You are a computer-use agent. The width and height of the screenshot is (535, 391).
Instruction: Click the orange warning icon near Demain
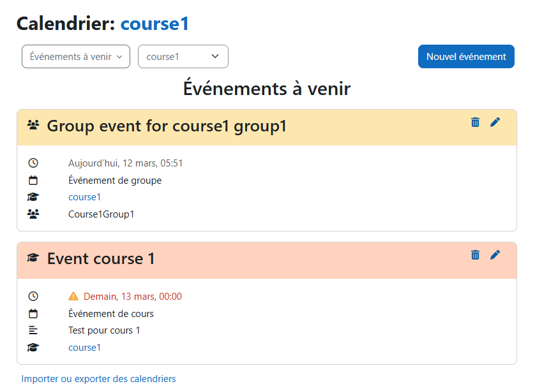[73, 296]
